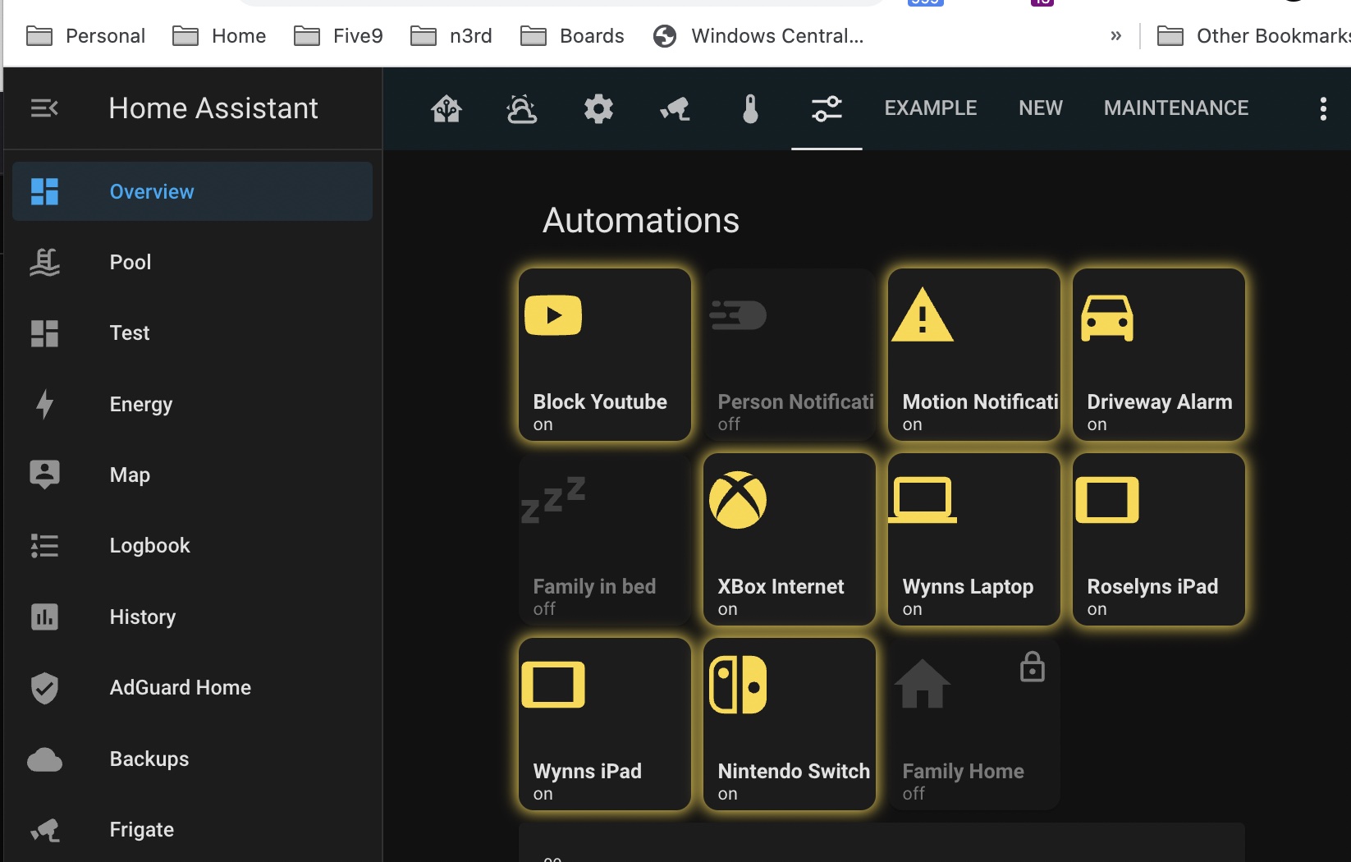Open the three-dot dashboard menu
This screenshot has width=1351, height=862.
point(1323,108)
